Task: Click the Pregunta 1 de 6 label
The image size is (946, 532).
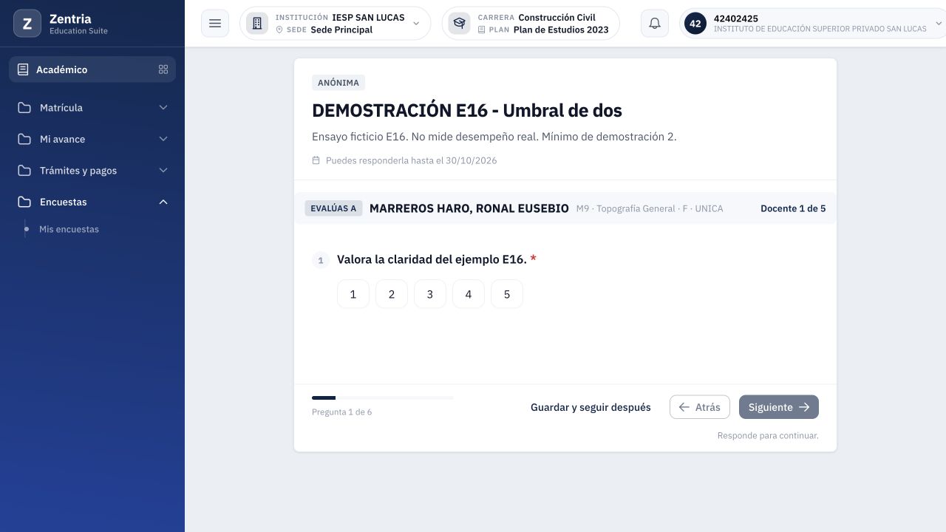Action: [342, 412]
